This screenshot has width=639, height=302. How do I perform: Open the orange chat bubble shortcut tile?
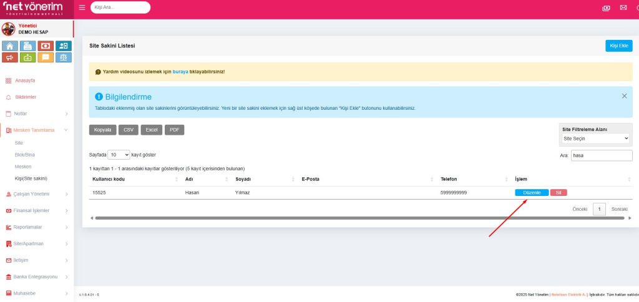pos(46,57)
